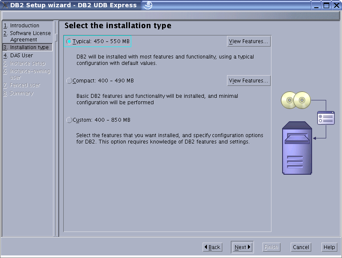Click the Typical description starting 'DB2 will be installed'
Viewport: 342px width, 258px height.
tap(165, 60)
